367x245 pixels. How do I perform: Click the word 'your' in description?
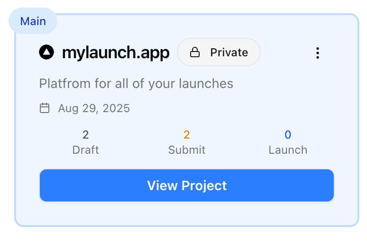pyautogui.click(x=162, y=84)
